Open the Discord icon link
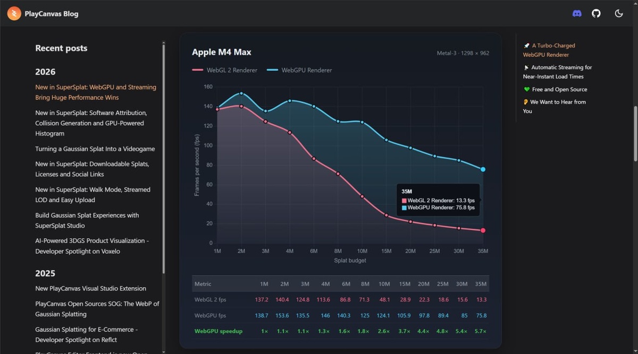This screenshot has height=354, width=638. point(577,13)
